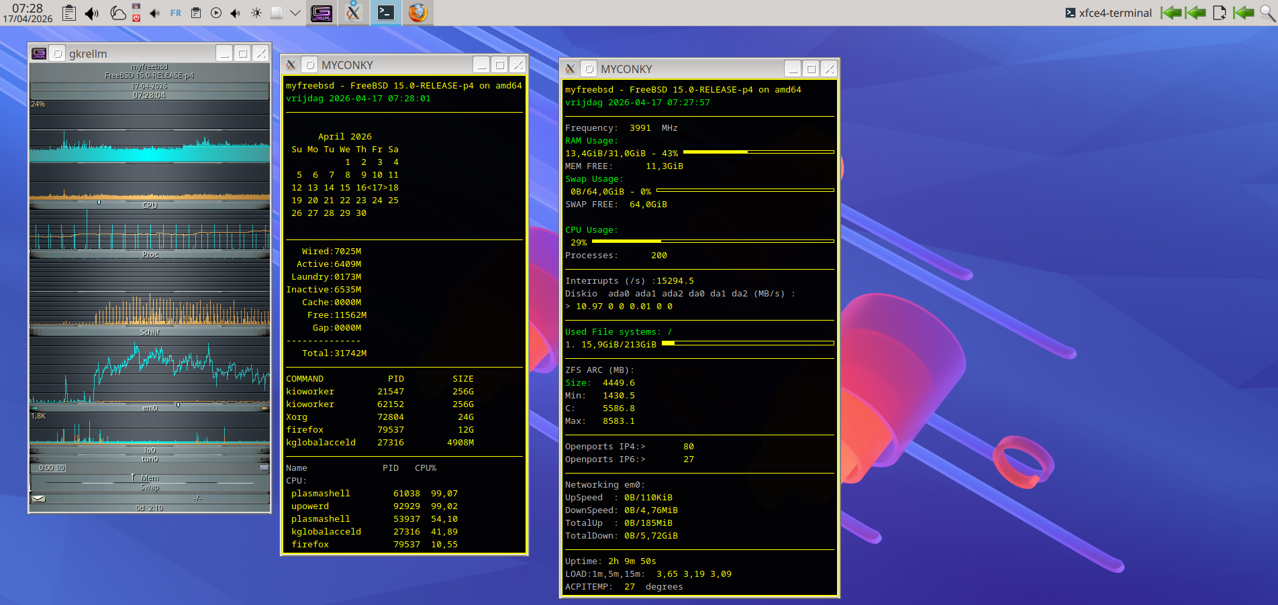This screenshot has height=605, width=1278.
Task: Open the magnifier search icon in panel
Action: pyautogui.click(x=1267, y=13)
